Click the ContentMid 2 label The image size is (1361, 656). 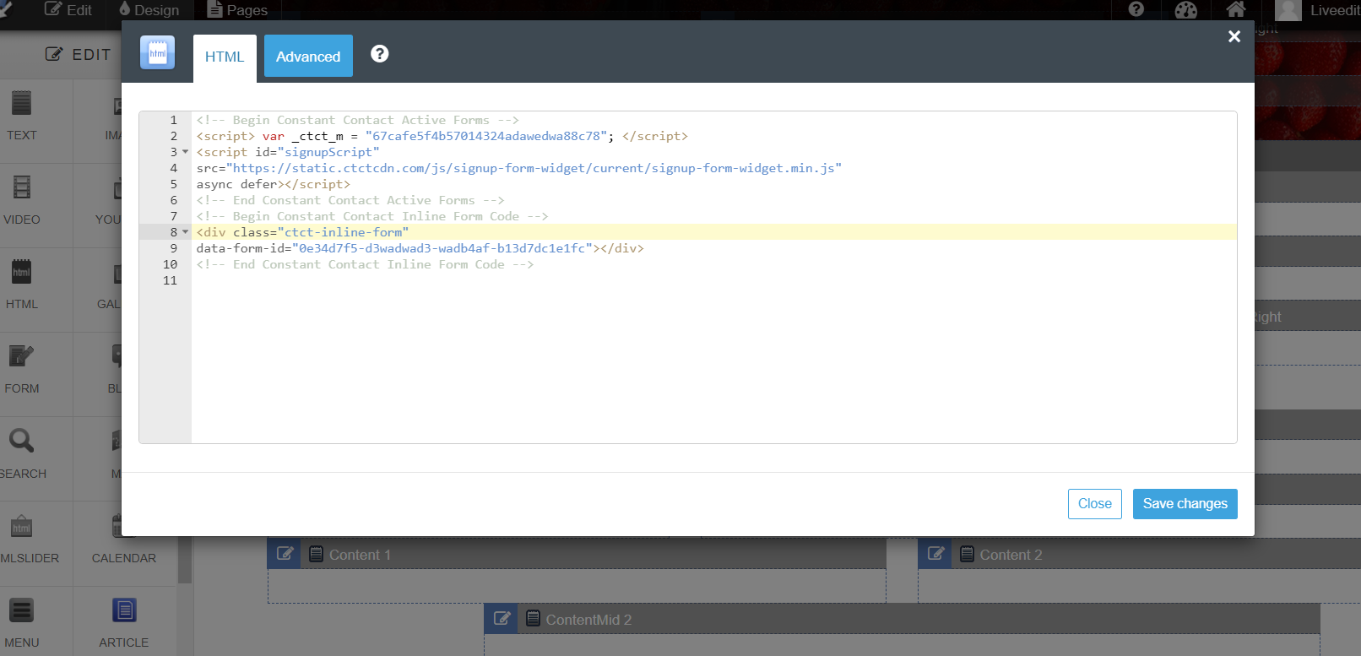pyautogui.click(x=588, y=620)
